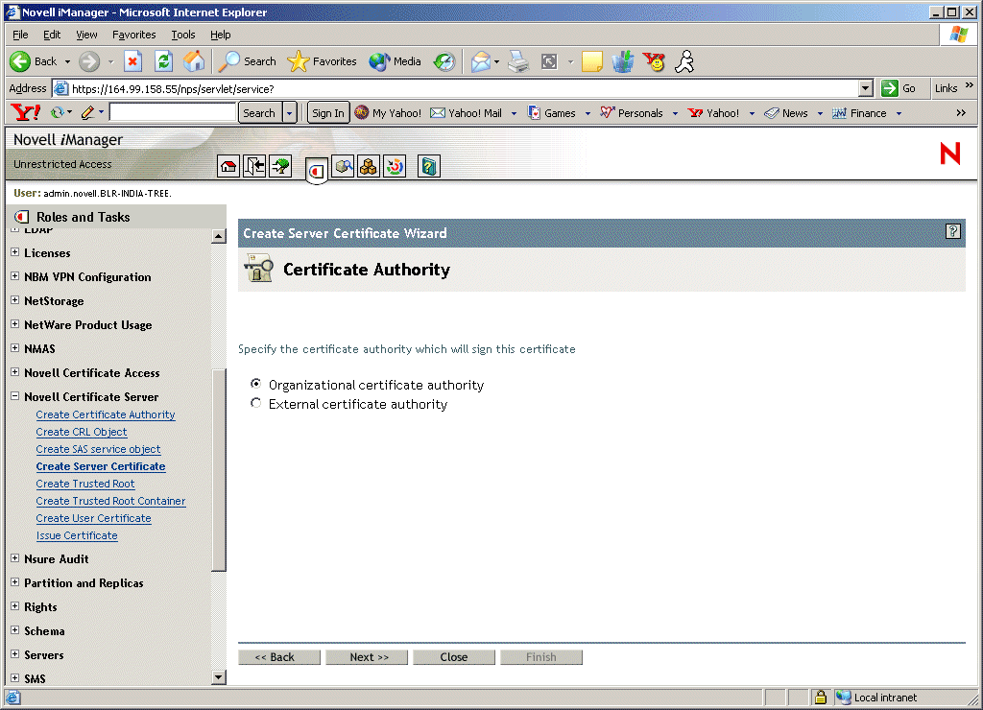The height and width of the screenshot is (710, 983).
Task: Click the blue basket toolbar icon
Action: click(x=622, y=61)
